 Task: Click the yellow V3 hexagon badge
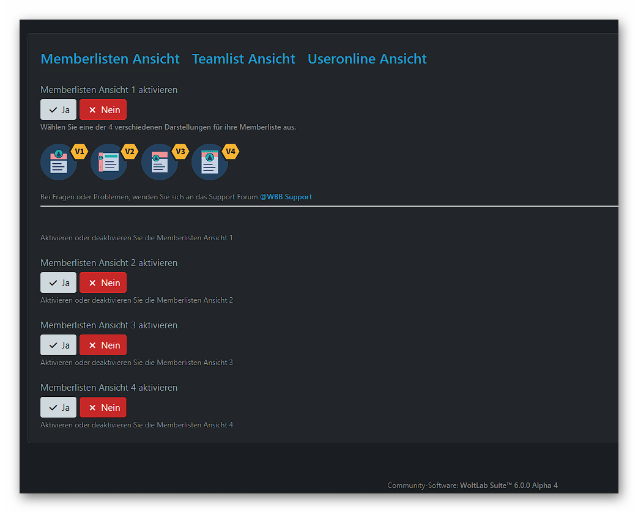coord(180,151)
